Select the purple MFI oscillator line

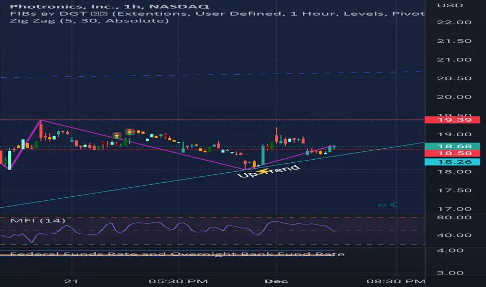[167, 231]
